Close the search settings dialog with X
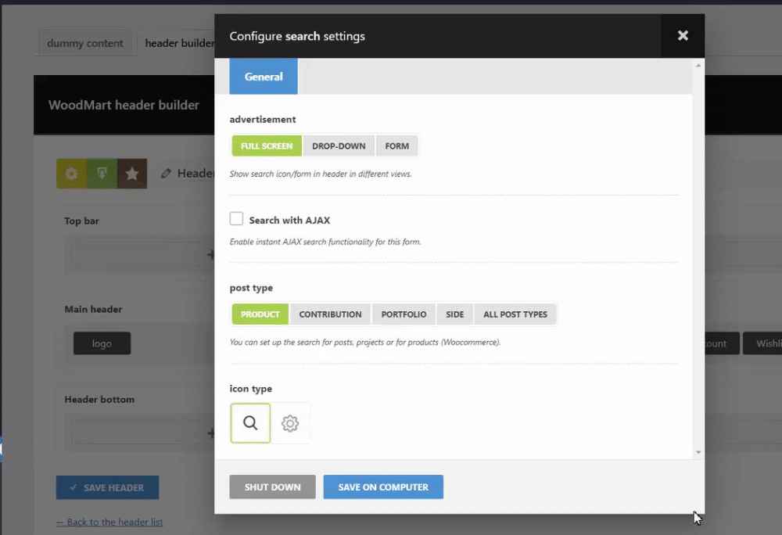The width and height of the screenshot is (782, 535). click(x=683, y=35)
